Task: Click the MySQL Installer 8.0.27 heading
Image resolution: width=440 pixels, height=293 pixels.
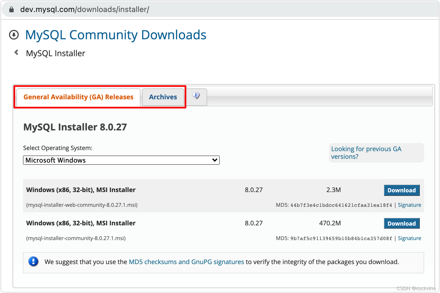Action: point(75,127)
